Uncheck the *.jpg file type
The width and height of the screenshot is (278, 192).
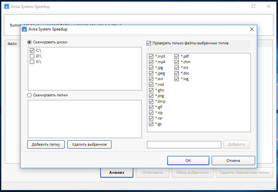click(x=151, y=68)
